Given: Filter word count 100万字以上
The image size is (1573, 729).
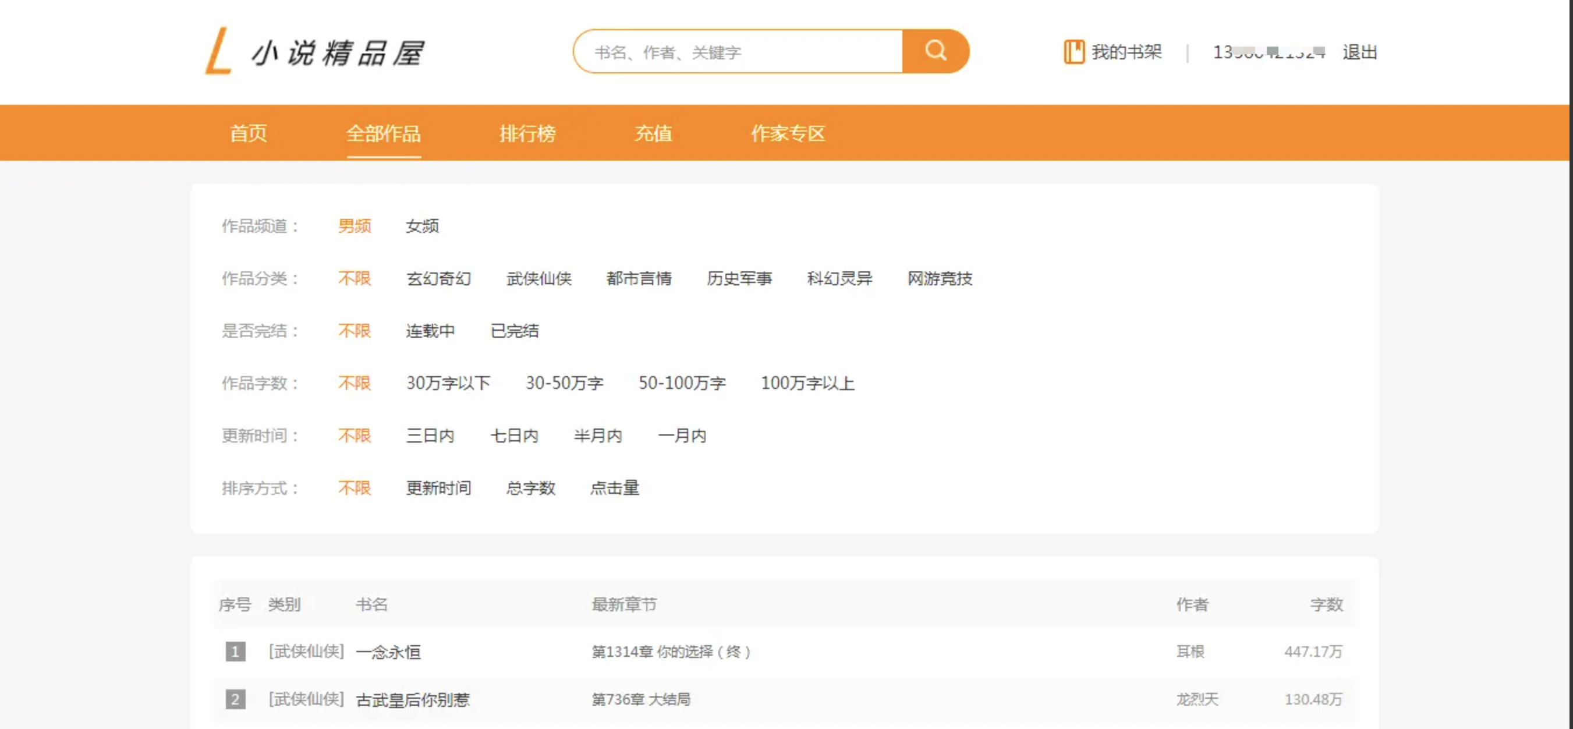Looking at the screenshot, I should pos(807,384).
